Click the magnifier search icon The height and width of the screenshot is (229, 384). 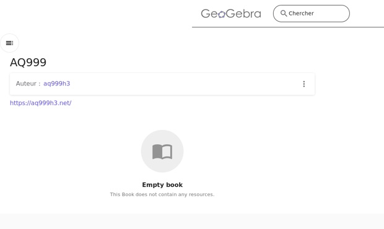pos(284,13)
